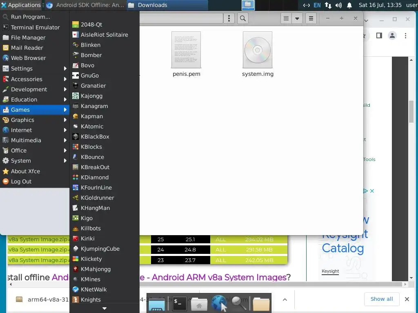Open the download item chevron menu
The image size is (418, 313).
285,300
